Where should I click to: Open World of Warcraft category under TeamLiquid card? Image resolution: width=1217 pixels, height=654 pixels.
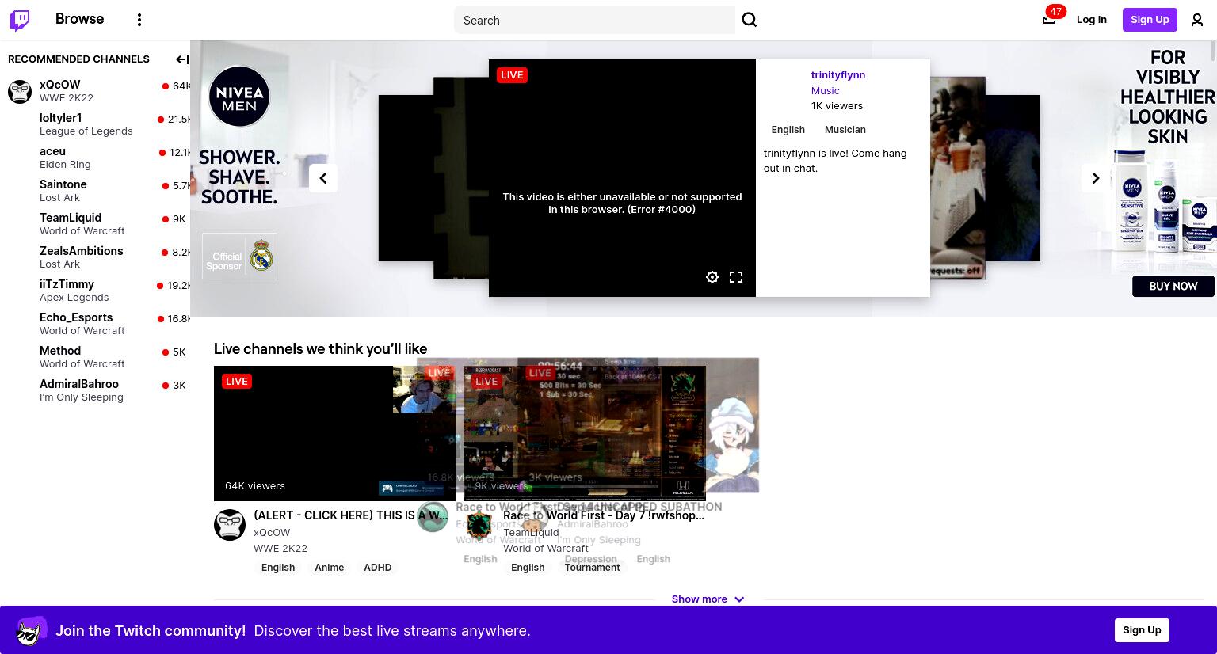pyautogui.click(x=546, y=549)
